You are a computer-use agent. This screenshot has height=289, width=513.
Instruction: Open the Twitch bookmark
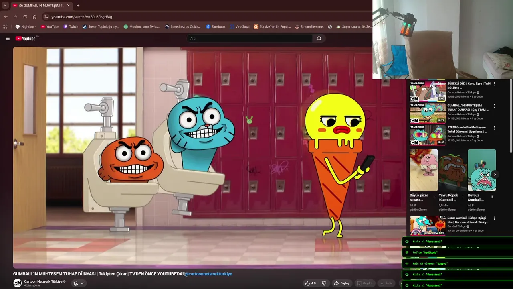pyautogui.click(x=71, y=27)
